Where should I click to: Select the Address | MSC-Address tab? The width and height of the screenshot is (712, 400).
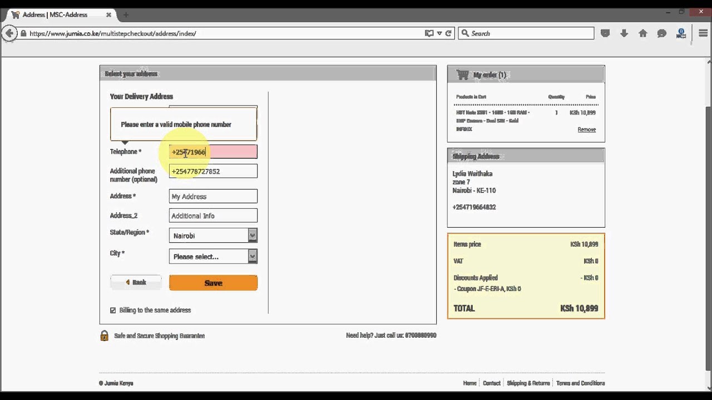point(60,15)
